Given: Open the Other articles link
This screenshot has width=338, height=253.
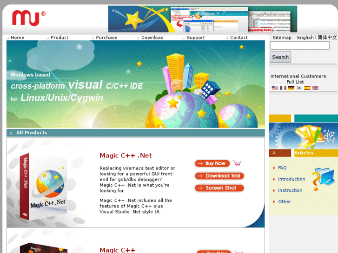Looking at the screenshot, I should click(285, 201).
